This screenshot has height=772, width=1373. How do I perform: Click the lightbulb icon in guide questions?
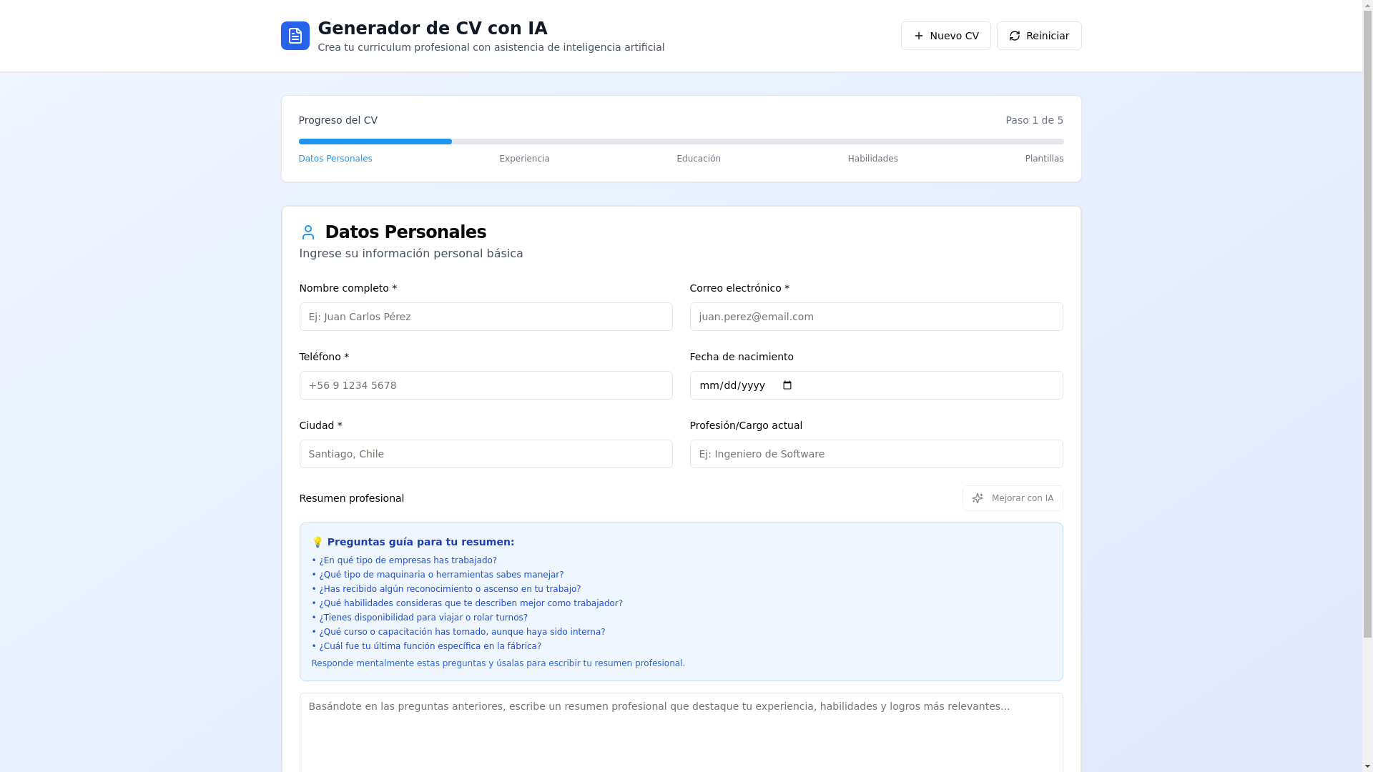click(318, 542)
